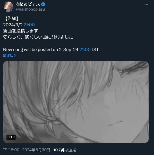Translate post via 翻譯貼文
This screenshot has width=154, height=155.
(10, 56)
